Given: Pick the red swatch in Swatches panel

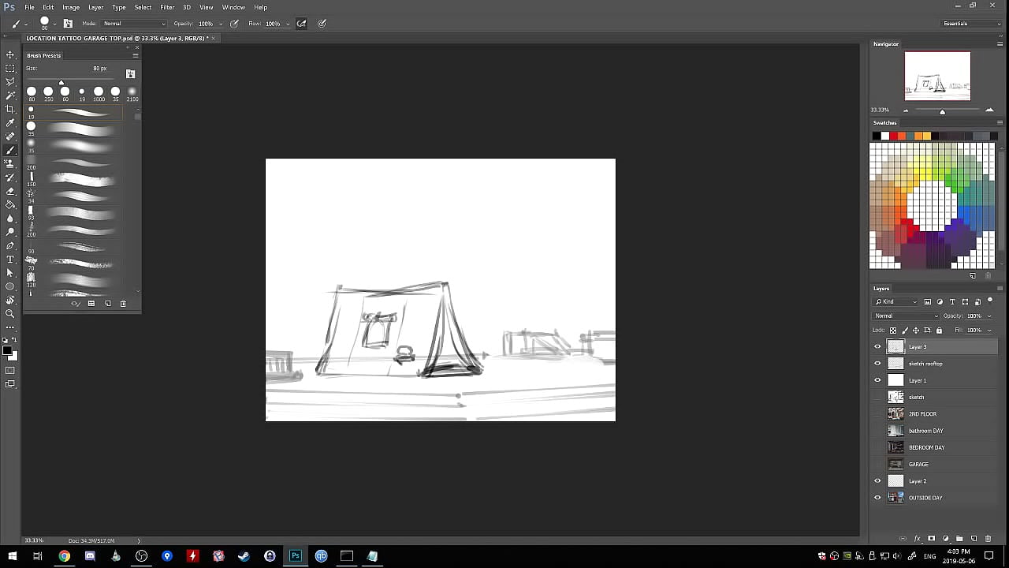Looking at the screenshot, I should [x=893, y=136].
